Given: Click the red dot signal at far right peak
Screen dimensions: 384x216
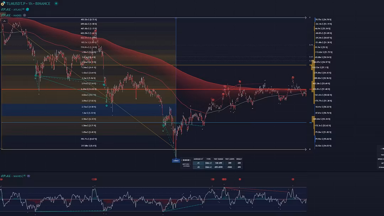Looking at the screenshot, I should (x=293, y=77).
